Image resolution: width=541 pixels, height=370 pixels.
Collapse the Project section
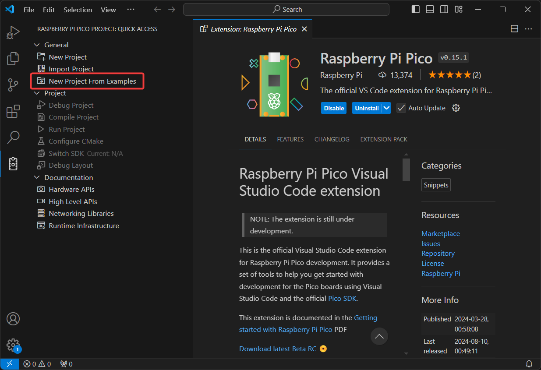coord(37,93)
